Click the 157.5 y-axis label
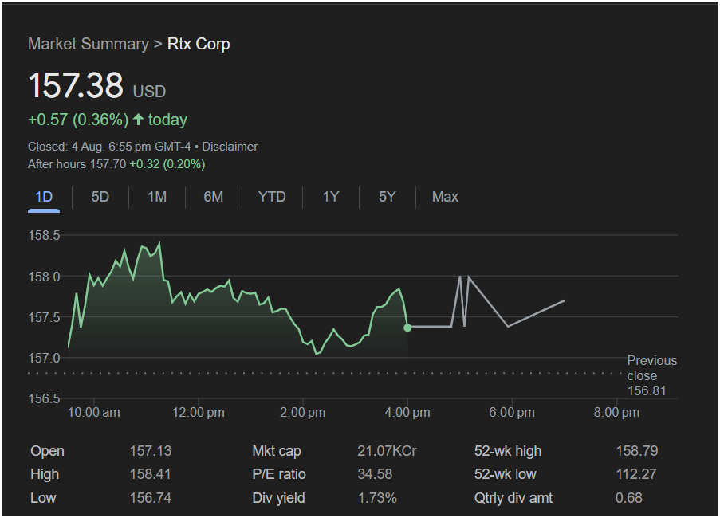The width and height of the screenshot is (720, 518). 44,317
